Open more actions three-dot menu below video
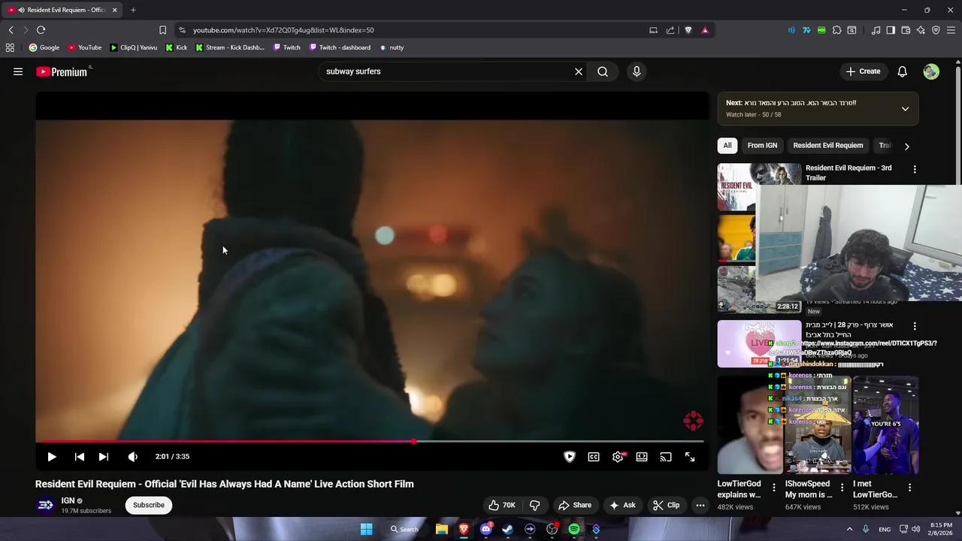 point(700,505)
